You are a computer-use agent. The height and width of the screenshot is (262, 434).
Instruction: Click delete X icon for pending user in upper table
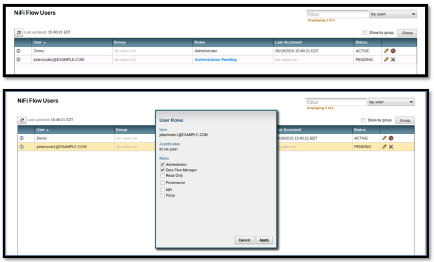point(393,60)
